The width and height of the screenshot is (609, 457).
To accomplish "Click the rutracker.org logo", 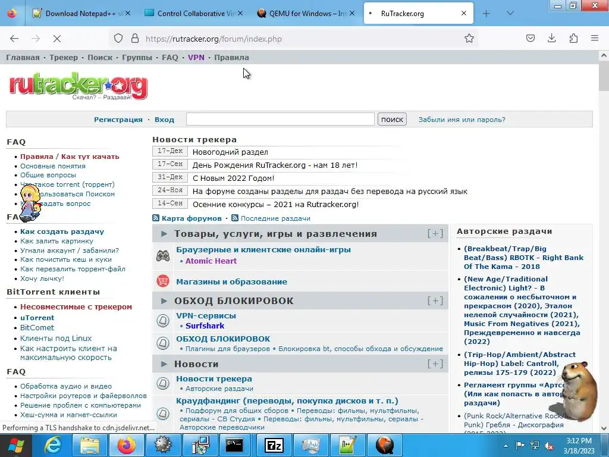I will coord(79,86).
